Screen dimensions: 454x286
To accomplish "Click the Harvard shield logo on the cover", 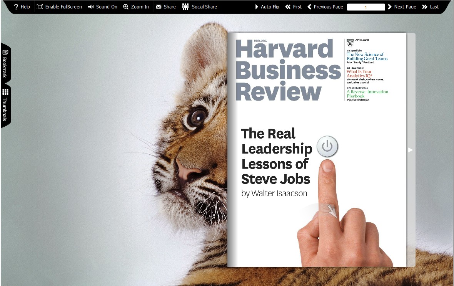I will pos(350,43).
